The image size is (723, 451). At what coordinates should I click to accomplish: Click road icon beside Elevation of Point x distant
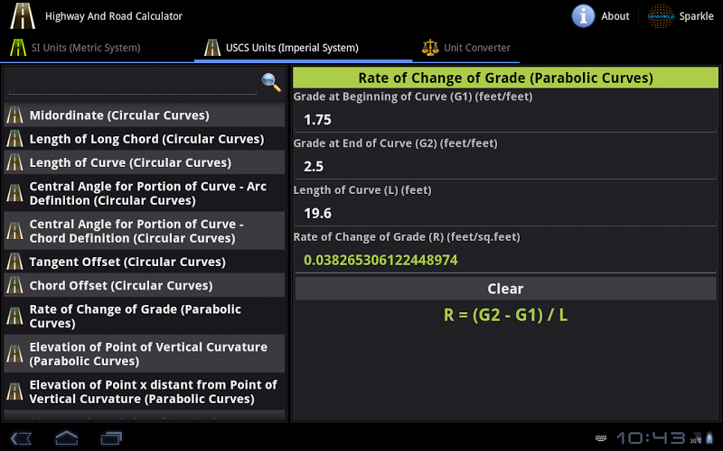coord(14,391)
